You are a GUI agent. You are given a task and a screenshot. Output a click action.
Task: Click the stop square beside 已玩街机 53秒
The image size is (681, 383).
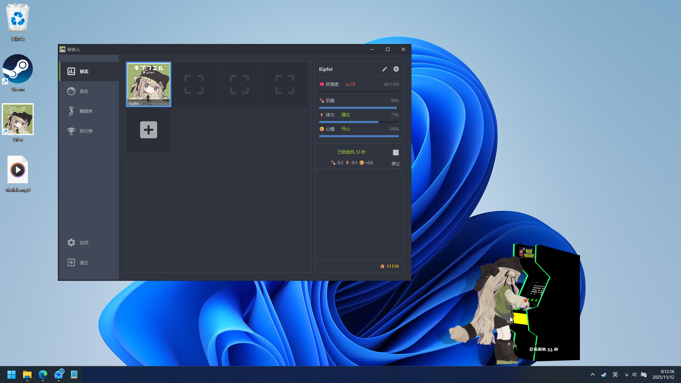[x=396, y=152]
